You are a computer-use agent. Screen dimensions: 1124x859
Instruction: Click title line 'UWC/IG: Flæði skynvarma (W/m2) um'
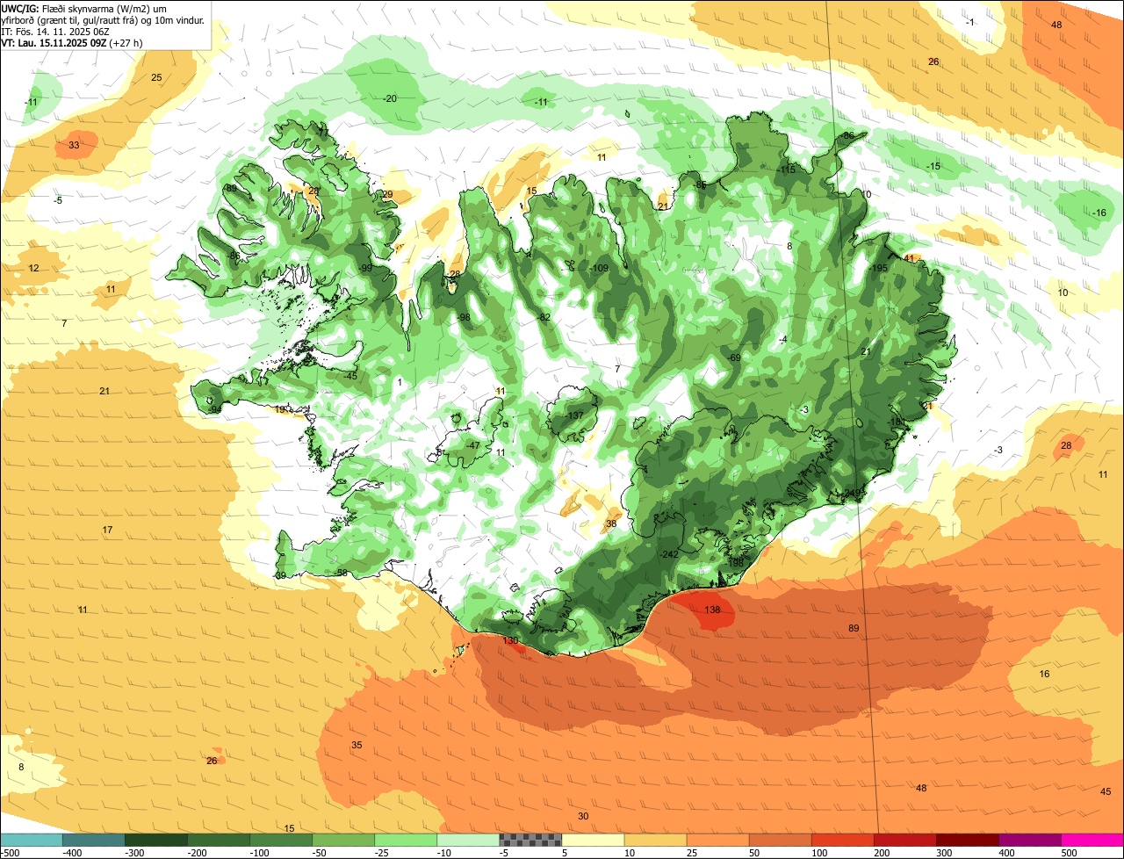[83, 8]
